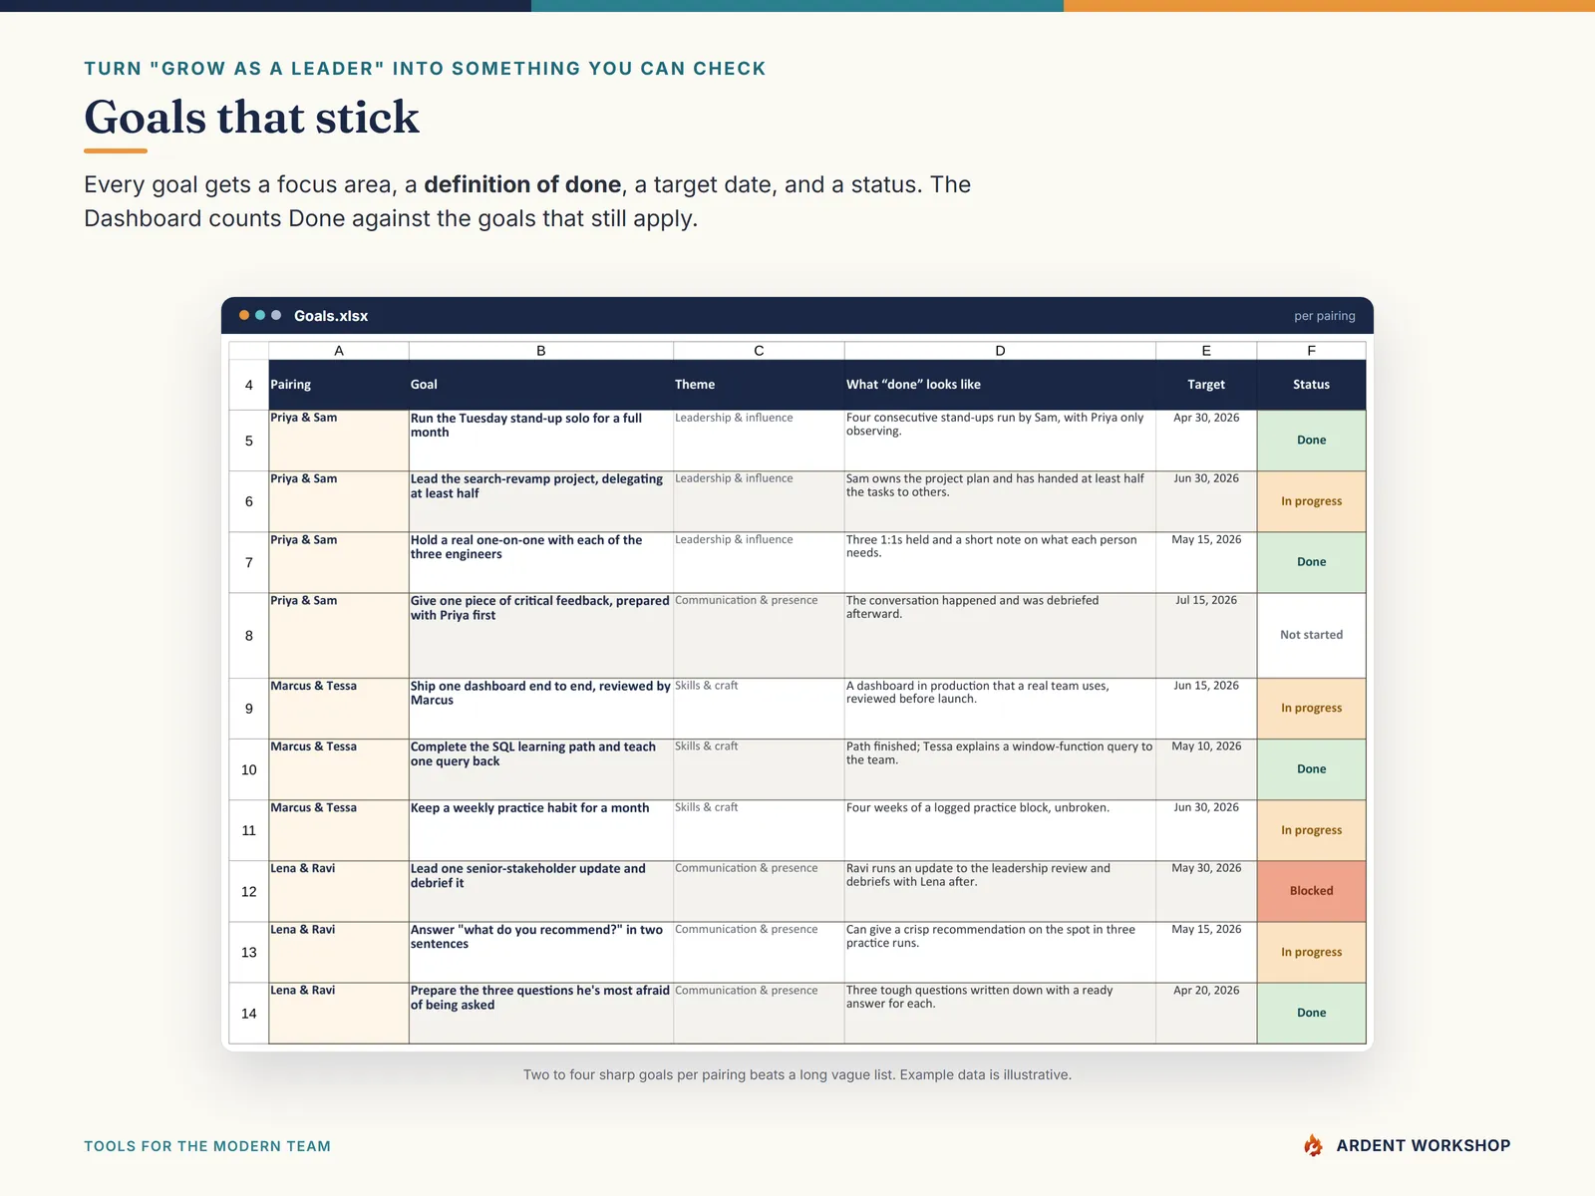Click the 'Not started' status cell

[1311, 635]
